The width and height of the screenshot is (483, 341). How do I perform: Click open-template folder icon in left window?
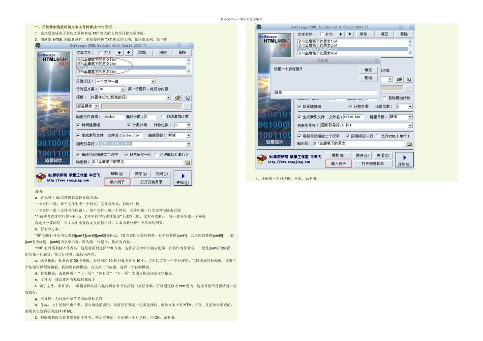(x=178, y=97)
